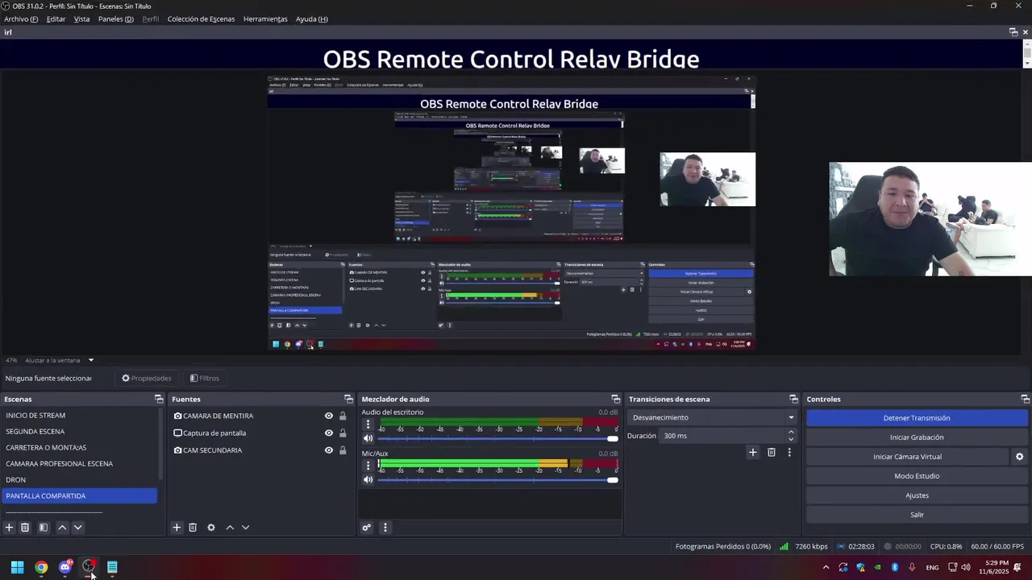Toggle visibility of CAMARA DE MENTIRA source
This screenshot has height=580, width=1032.
[329, 416]
